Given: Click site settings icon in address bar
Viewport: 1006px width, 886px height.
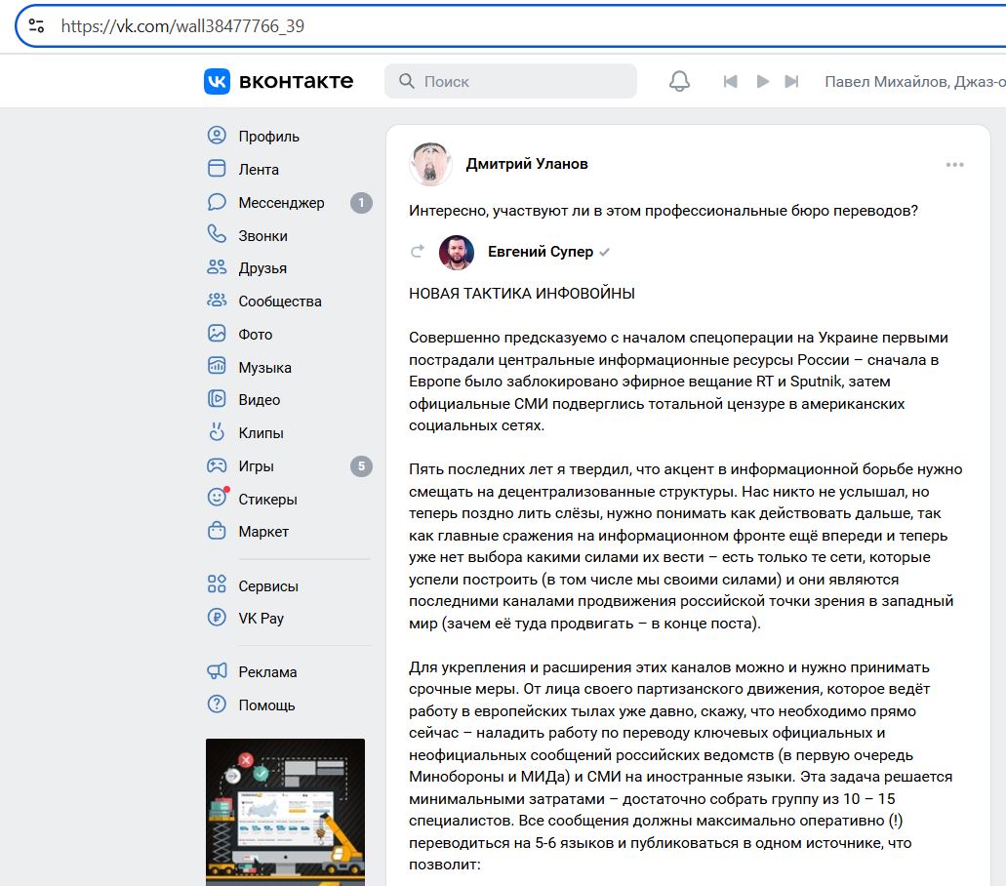Looking at the screenshot, I should (36, 25).
